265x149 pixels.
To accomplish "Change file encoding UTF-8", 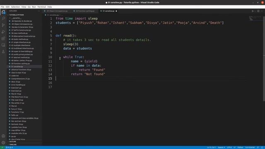I will [229, 147].
